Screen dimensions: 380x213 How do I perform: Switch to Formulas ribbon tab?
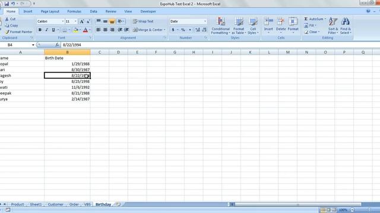click(74, 11)
